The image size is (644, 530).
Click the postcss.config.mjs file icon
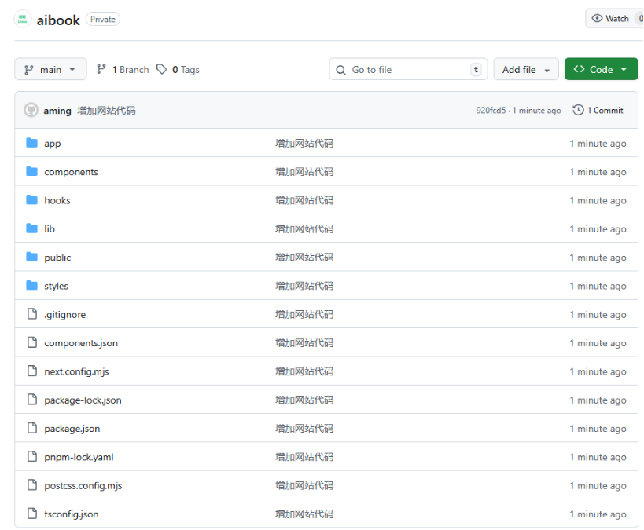pos(32,485)
